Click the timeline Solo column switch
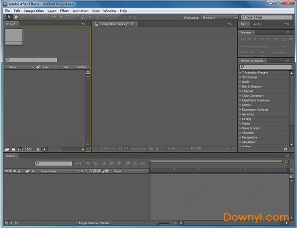This screenshot has height=229, width=297. tap(14, 171)
